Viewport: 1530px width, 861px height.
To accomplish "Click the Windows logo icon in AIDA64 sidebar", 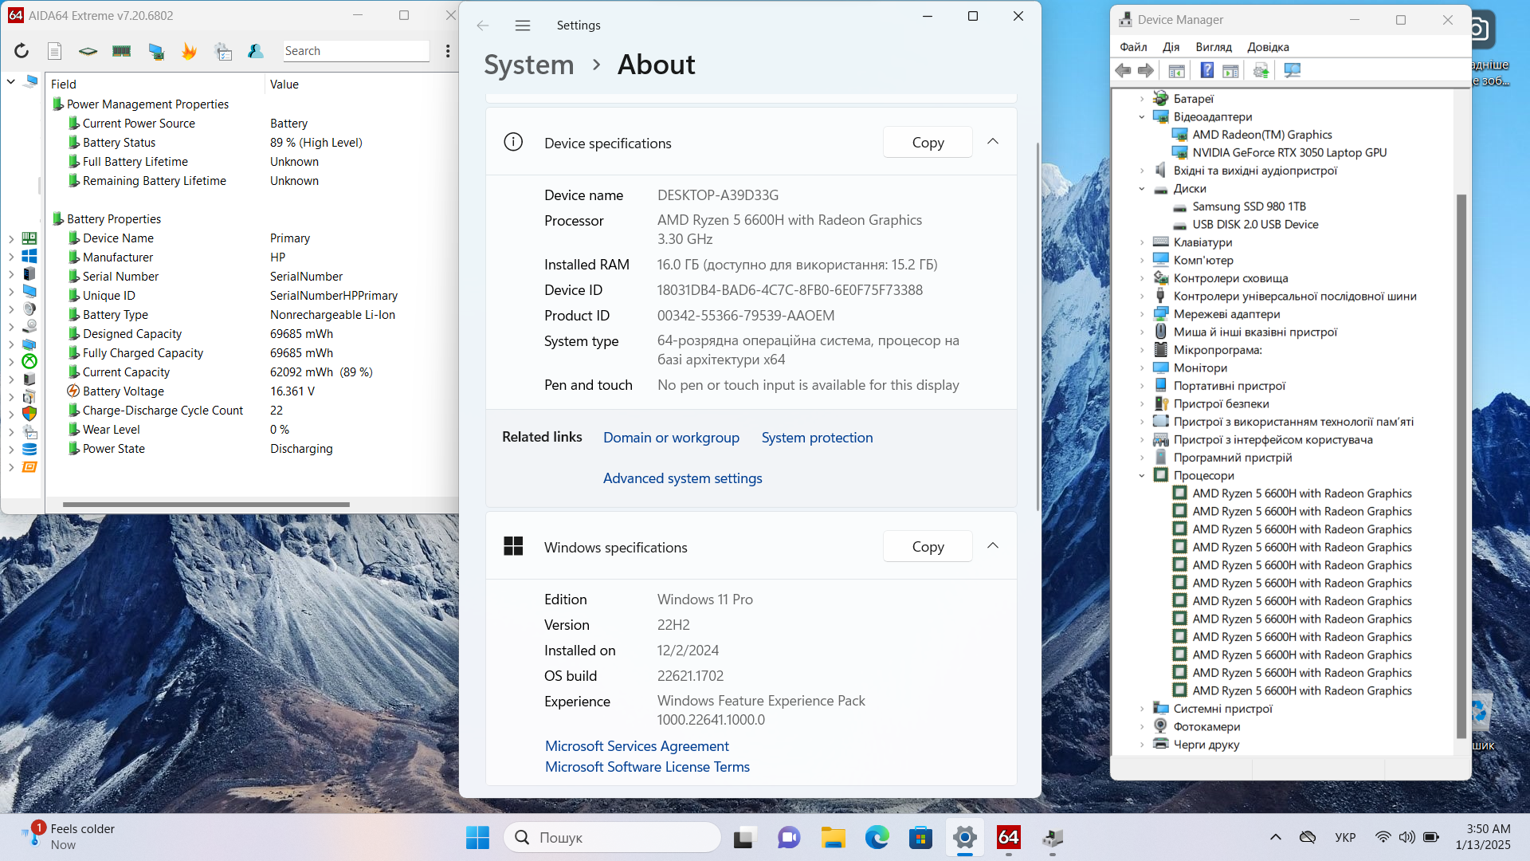I will pos(29,256).
